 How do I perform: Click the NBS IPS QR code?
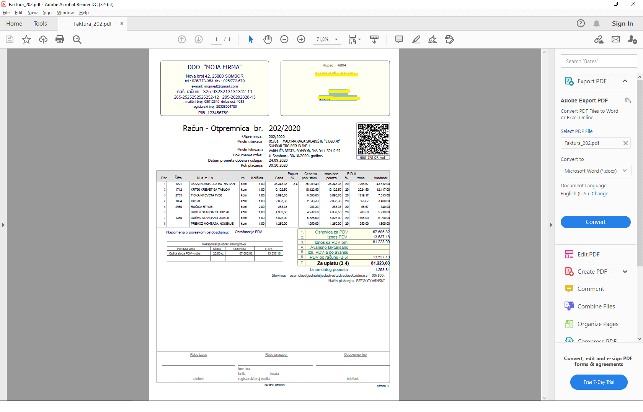click(373, 141)
